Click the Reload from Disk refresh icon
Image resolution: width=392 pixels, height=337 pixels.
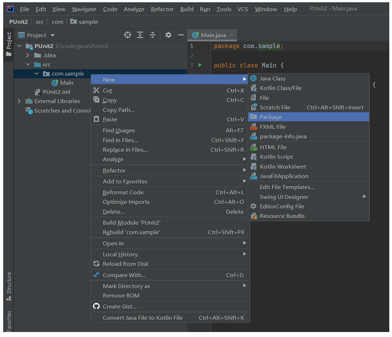[96, 264]
